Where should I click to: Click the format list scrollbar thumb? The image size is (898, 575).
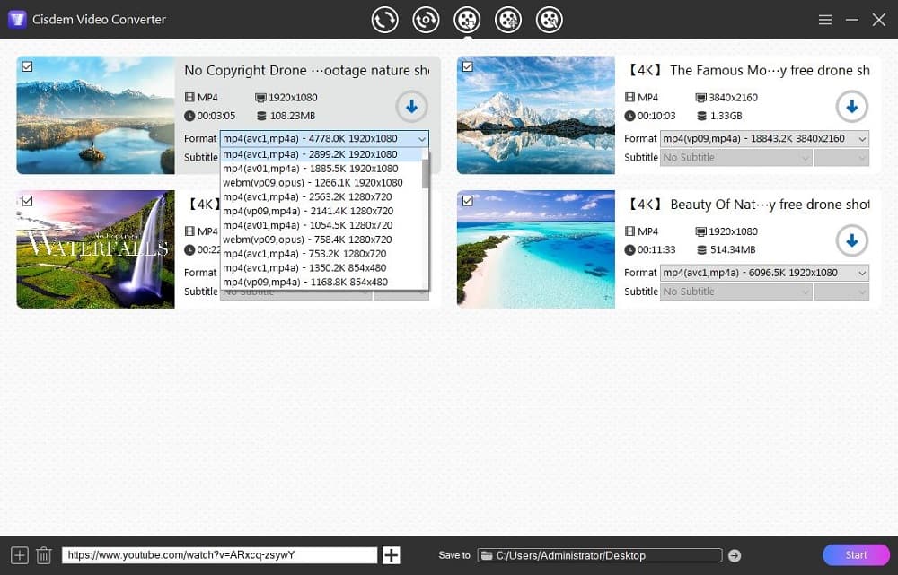click(x=426, y=173)
